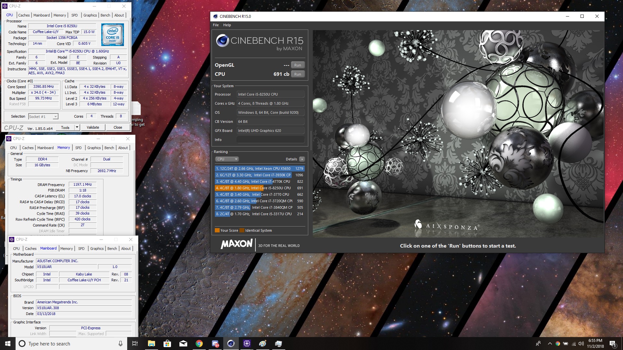Open Microsoft Store from taskbar
623x350 pixels.
167,344
